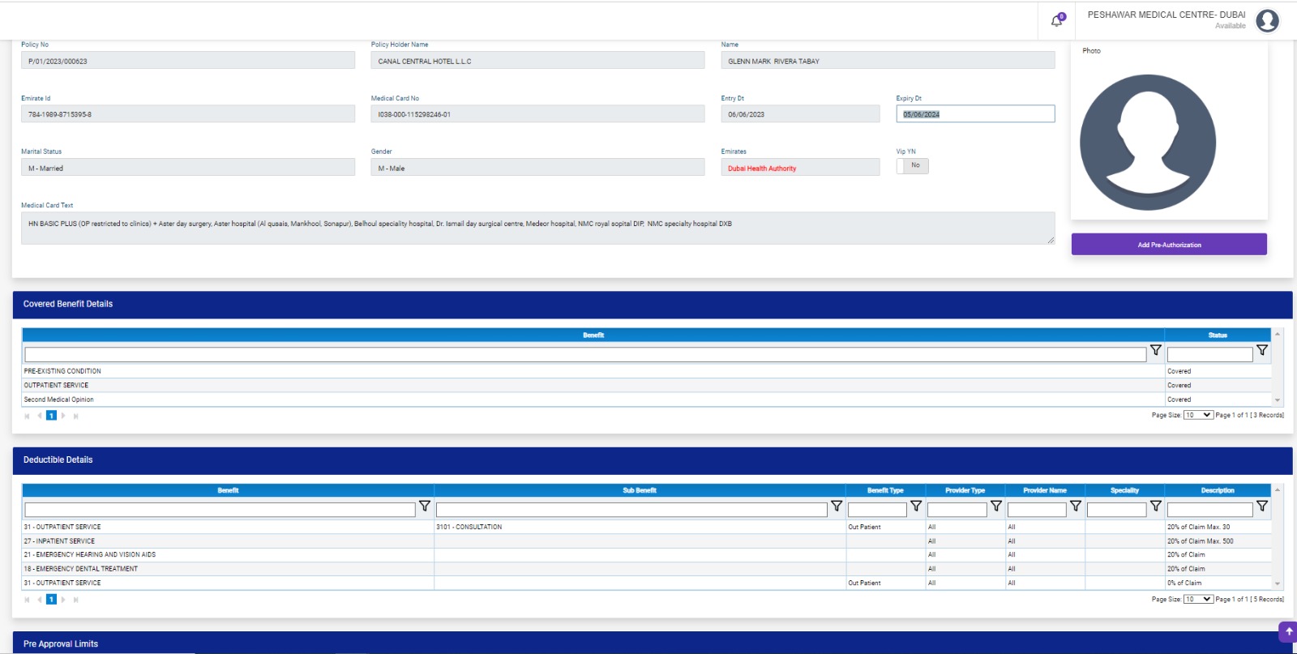Click the user profile avatar icon
1297x654 pixels.
tap(1267, 20)
